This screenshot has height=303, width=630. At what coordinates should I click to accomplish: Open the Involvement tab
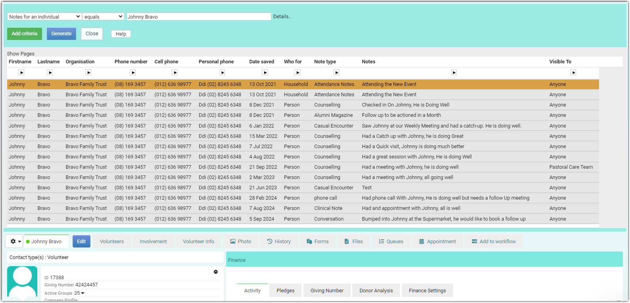(153, 241)
